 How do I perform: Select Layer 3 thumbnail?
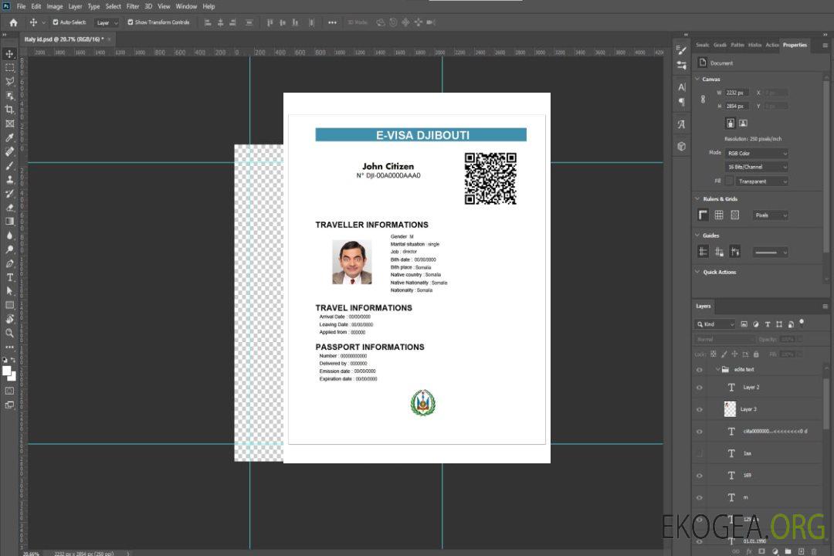[x=731, y=409]
